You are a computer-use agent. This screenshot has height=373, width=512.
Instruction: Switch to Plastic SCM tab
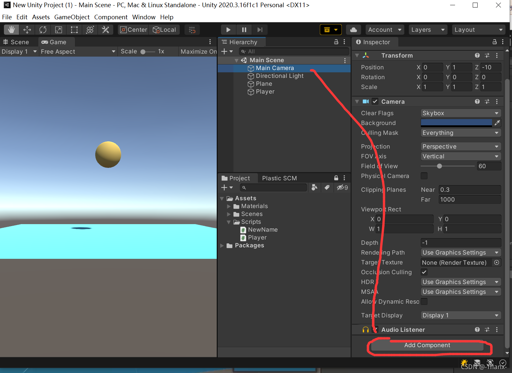point(280,178)
